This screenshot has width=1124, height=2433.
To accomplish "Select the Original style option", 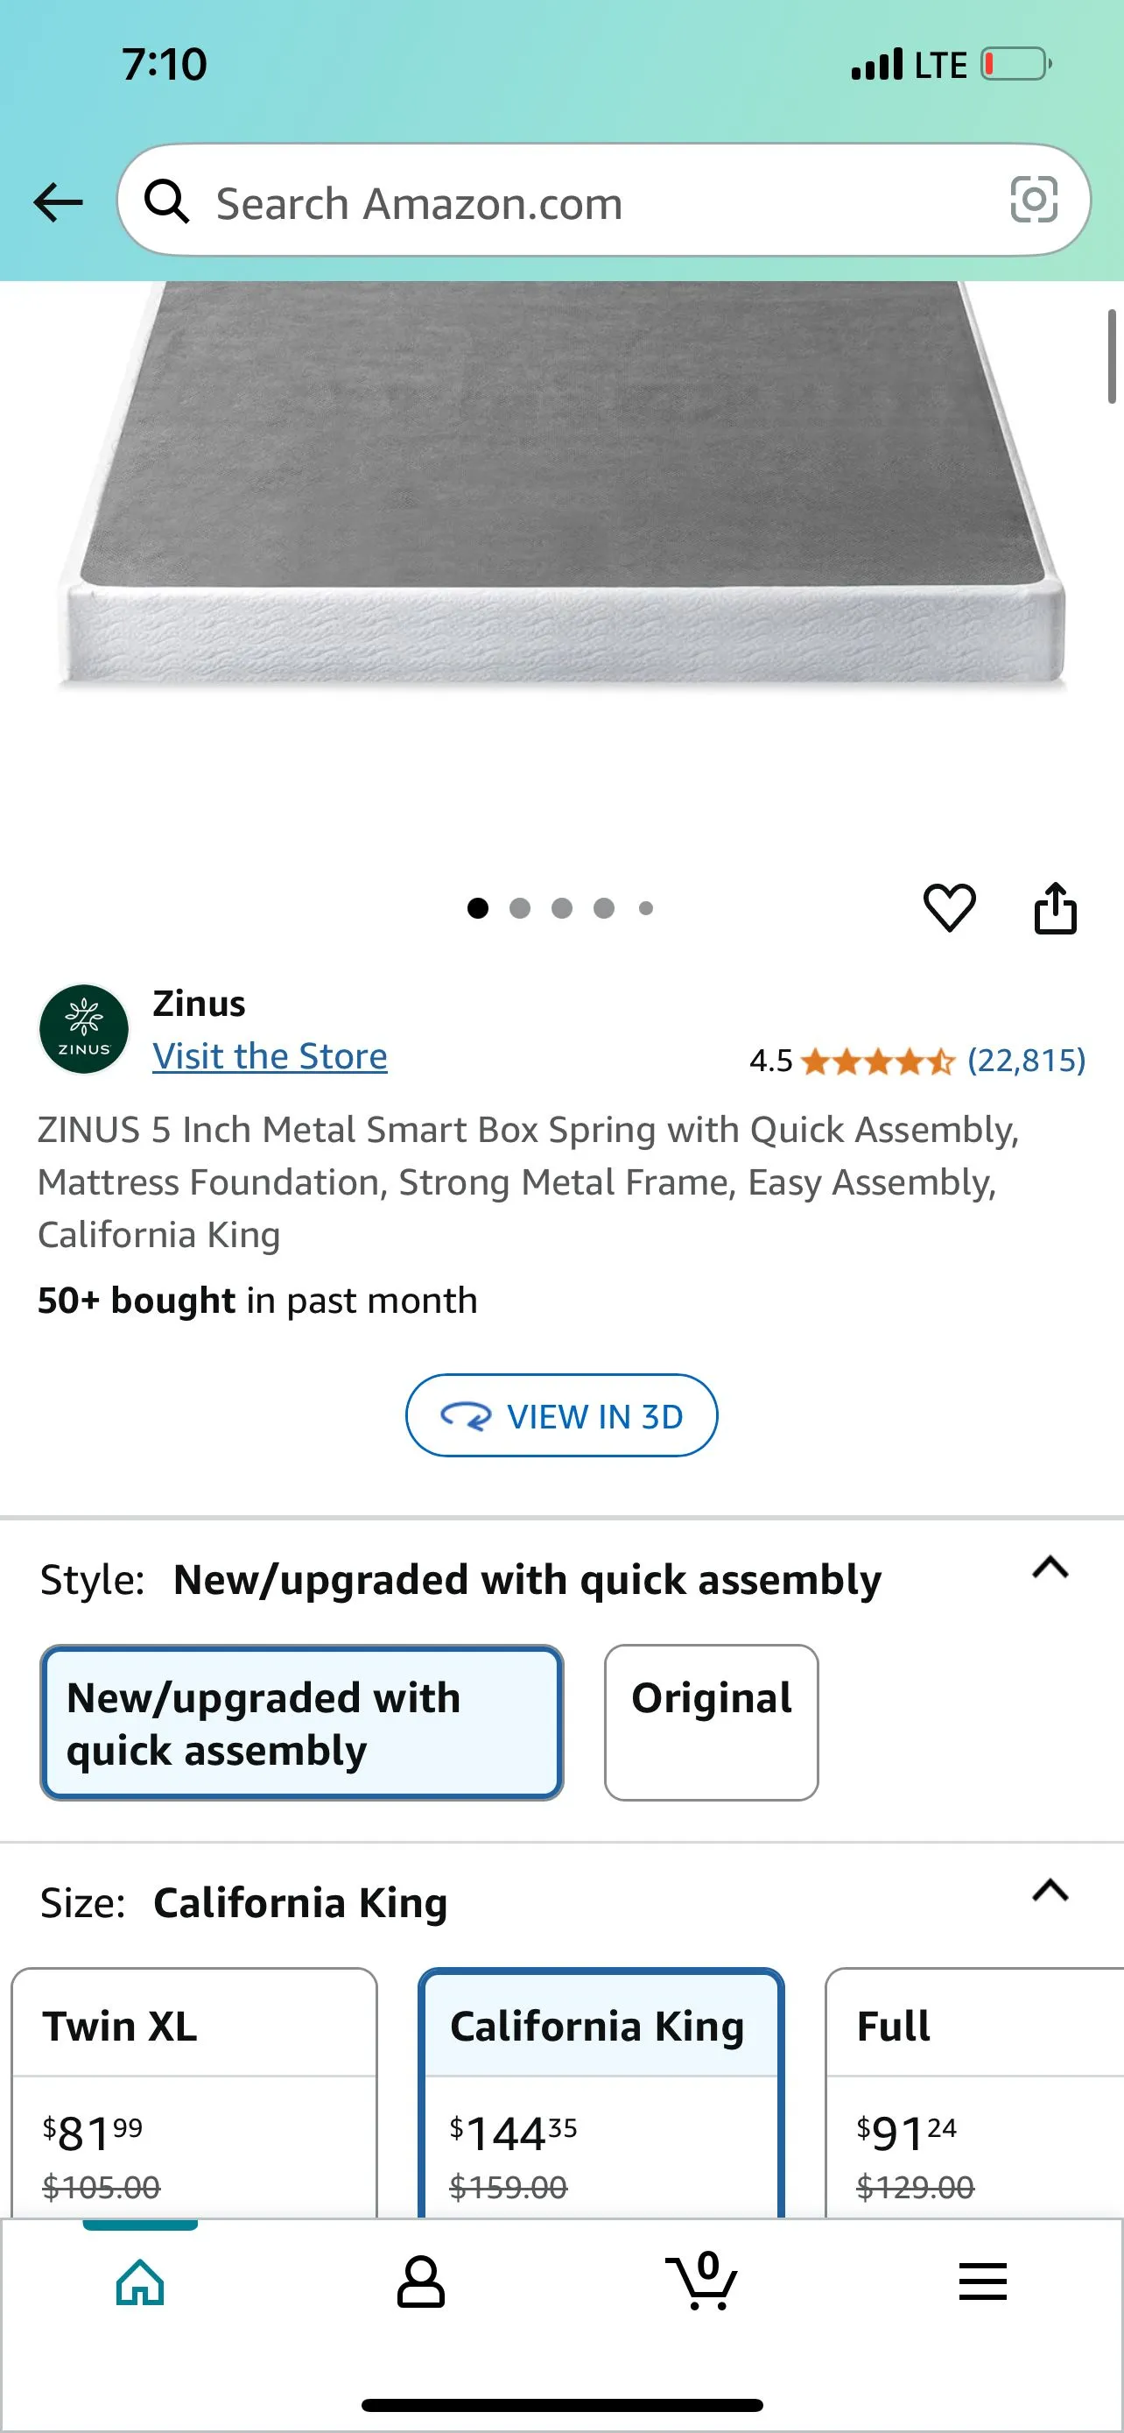I will 712,1723.
